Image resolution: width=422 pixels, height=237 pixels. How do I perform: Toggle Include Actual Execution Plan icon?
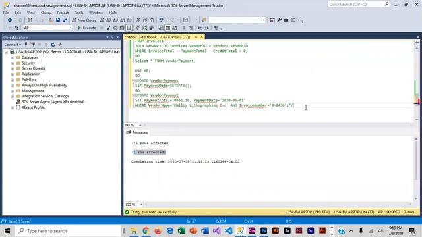(138, 28)
